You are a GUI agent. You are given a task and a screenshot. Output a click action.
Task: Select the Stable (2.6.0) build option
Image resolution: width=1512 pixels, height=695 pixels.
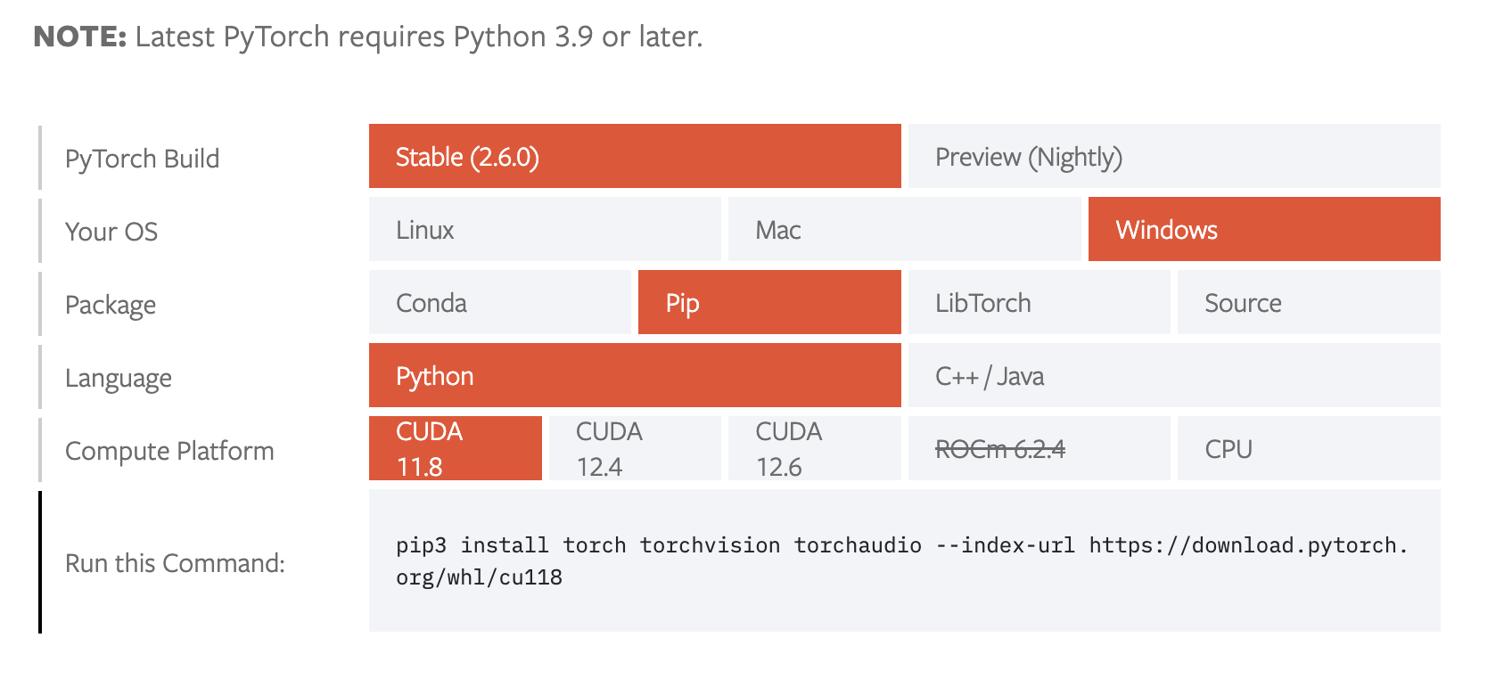click(x=634, y=157)
